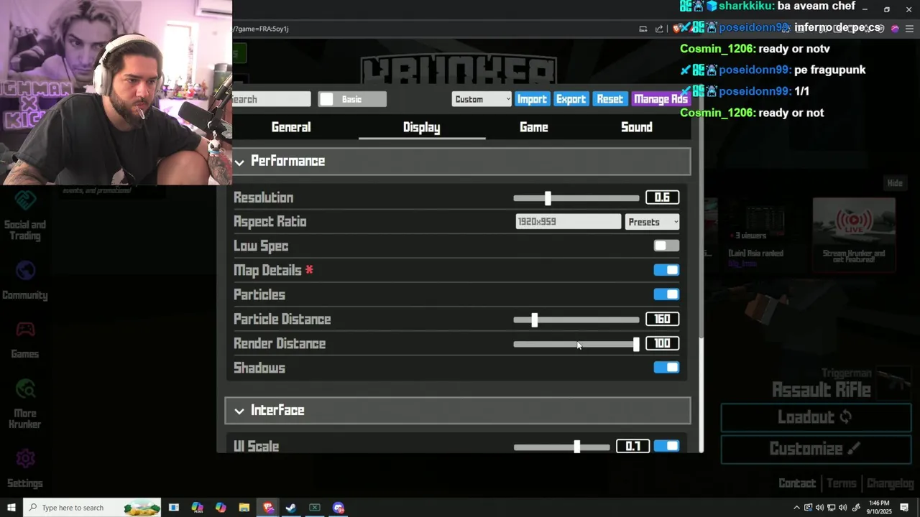The height and width of the screenshot is (517, 920).
Task: Click the Aspect Ratio 1920x959 field
Action: (x=568, y=222)
